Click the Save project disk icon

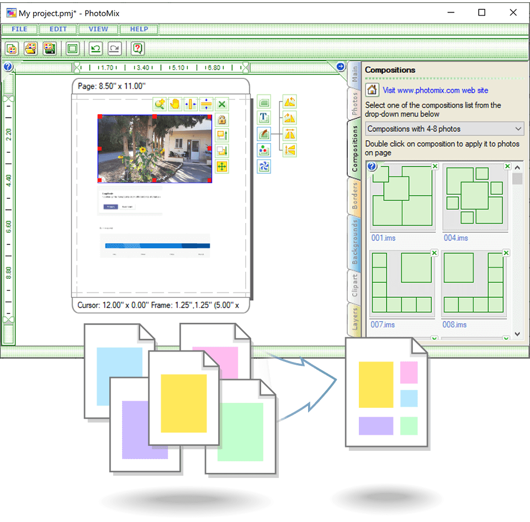coord(50,49)
